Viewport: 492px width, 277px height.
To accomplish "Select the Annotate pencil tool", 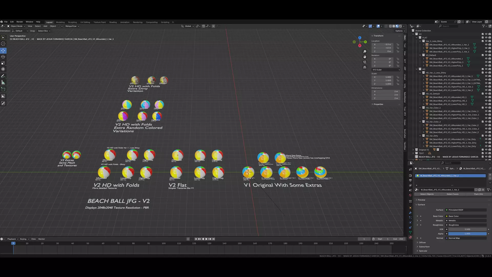I will [x=3, y=76].
